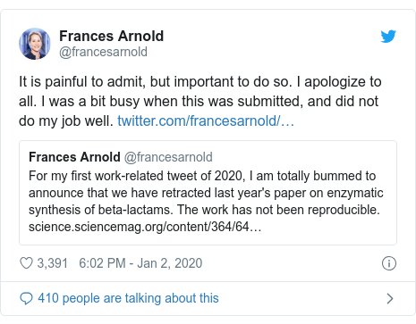The image size is (416, 324).
Task: Expand conversation with right chevron arrow
Action: 390,298
